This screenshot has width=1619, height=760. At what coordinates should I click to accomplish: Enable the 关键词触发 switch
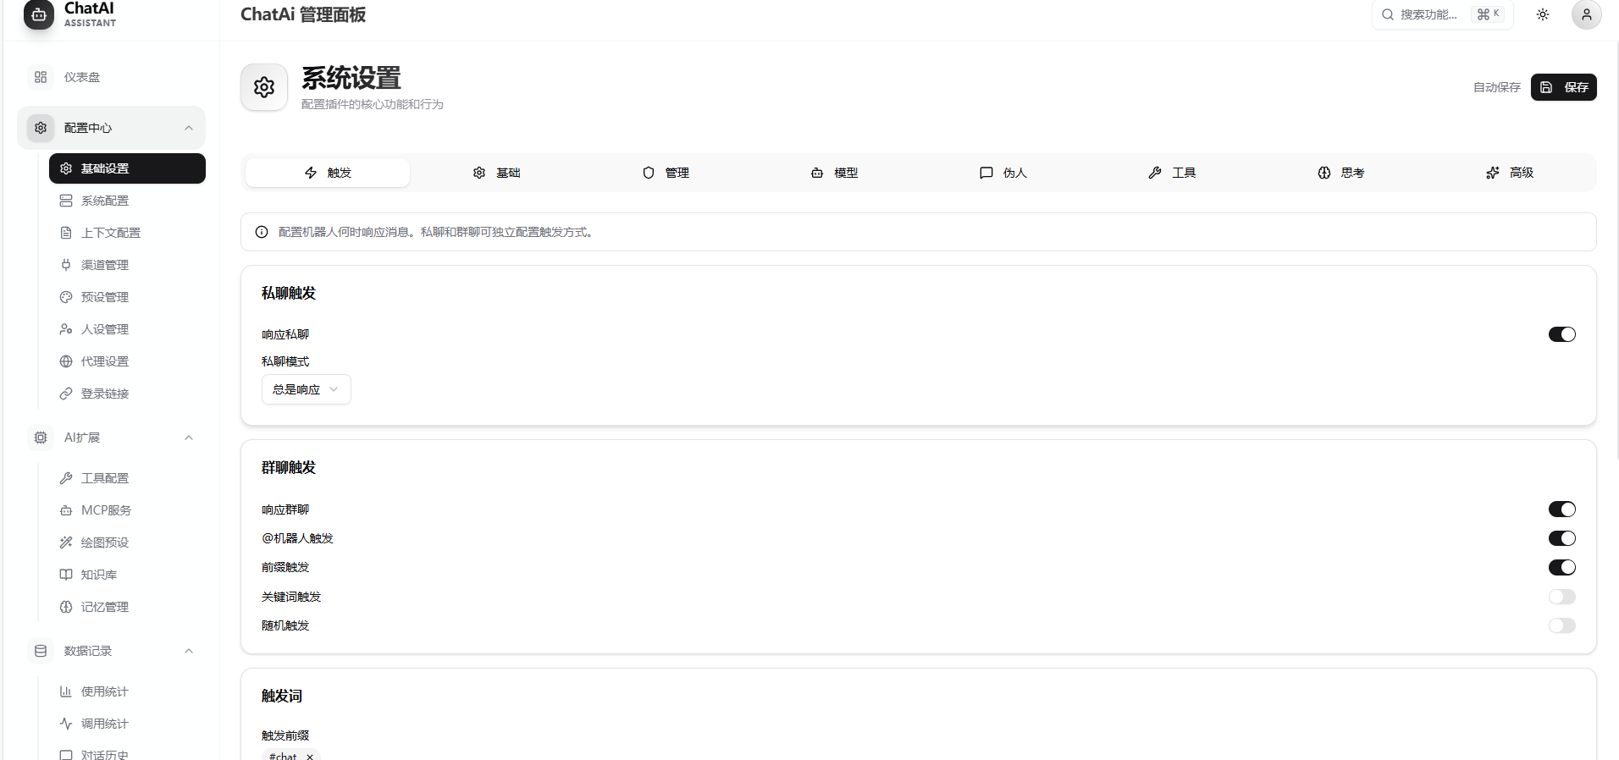coord(1561,597)
